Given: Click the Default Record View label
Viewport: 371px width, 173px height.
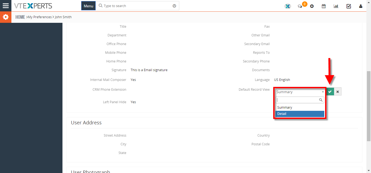Looking at the screenshot, I should pyautogui.click(x=254, y=90).
